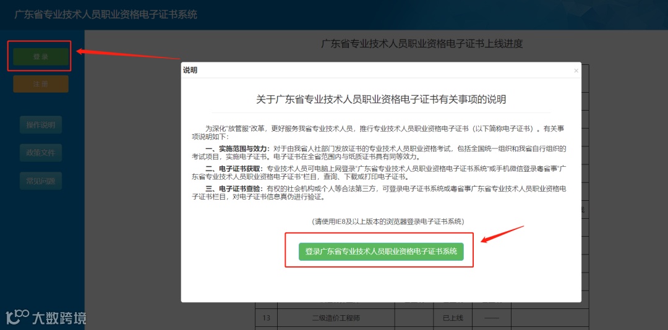The width and height of the screenshot is (668, 330).
Task: Open the 常见问题 sidebar item
Action: point(40,181)
